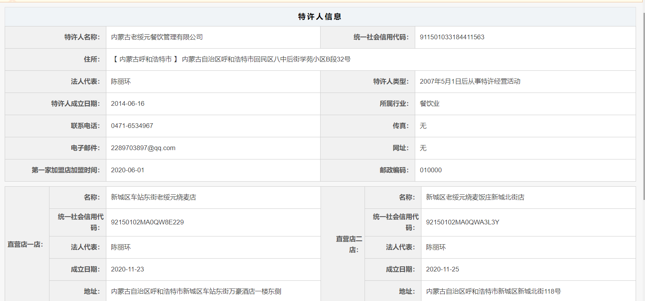Select store code 92150102MA0QW8E229
Viewport: 645px width, 301px height.
[147, 222]
